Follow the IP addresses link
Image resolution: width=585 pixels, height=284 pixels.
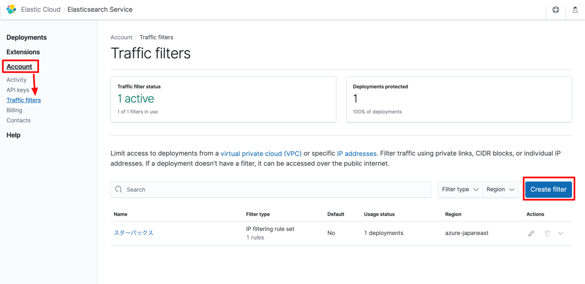pos(357,154)
